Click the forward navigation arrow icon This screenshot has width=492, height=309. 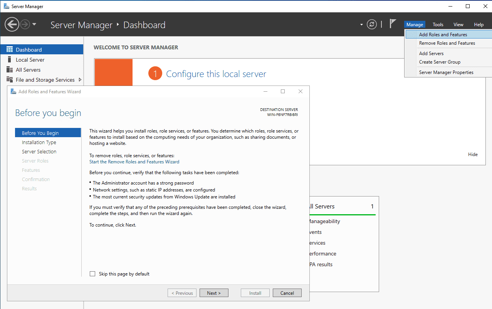pos(25,25)
